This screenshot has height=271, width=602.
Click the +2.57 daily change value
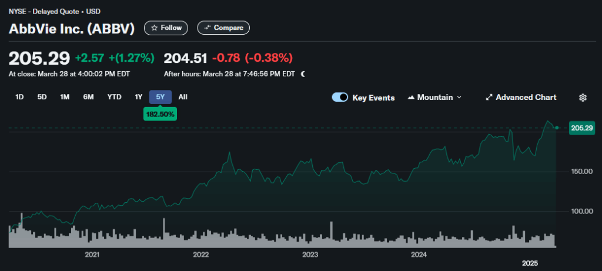(89, 58)
